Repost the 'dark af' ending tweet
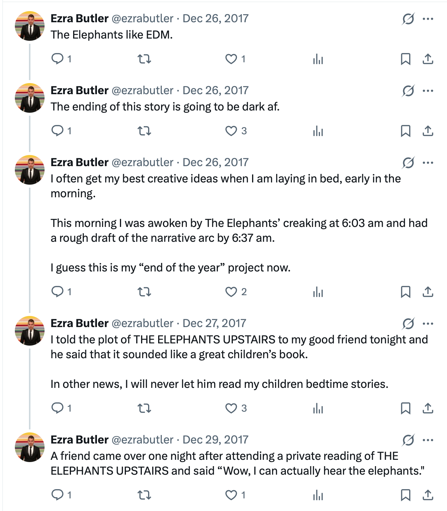 tap(144, 131)
